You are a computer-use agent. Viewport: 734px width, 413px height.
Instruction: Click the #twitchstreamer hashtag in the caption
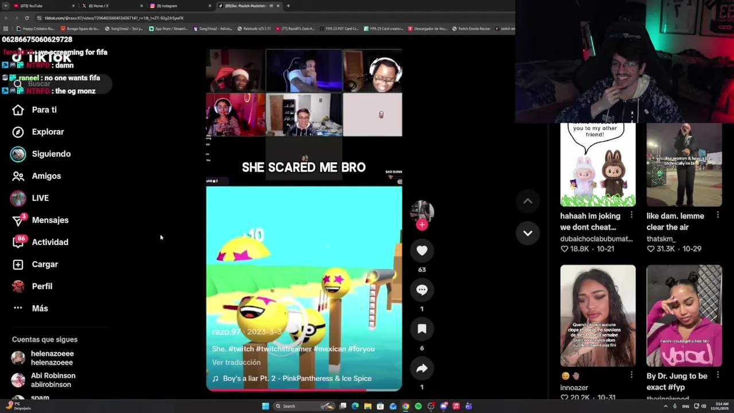pos(283,349)
